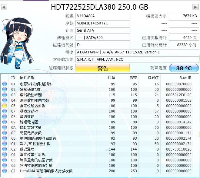
Task: Select the 重定位磁區計數 attribute row
Action: (97, 106)
